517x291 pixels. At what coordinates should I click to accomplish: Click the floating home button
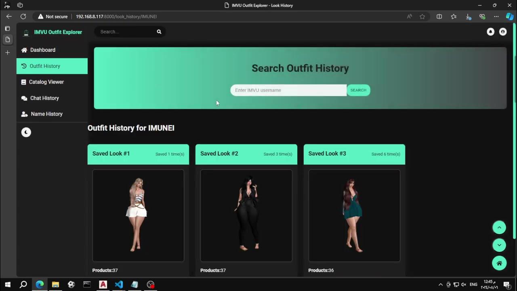pyautogui.click(x=499, y=263)
